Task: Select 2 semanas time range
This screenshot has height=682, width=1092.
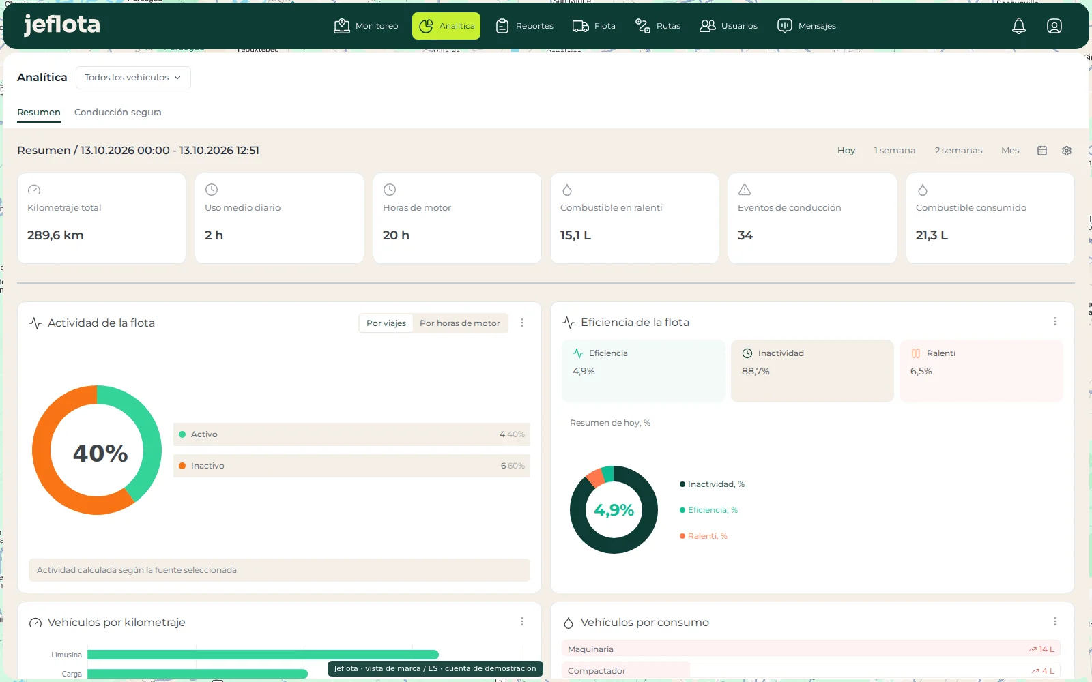Action: tap(958, 151)
